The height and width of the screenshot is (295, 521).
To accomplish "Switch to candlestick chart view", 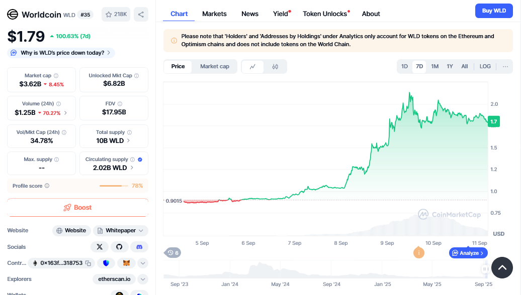I will pyautogui.click(x=275, y=67).
